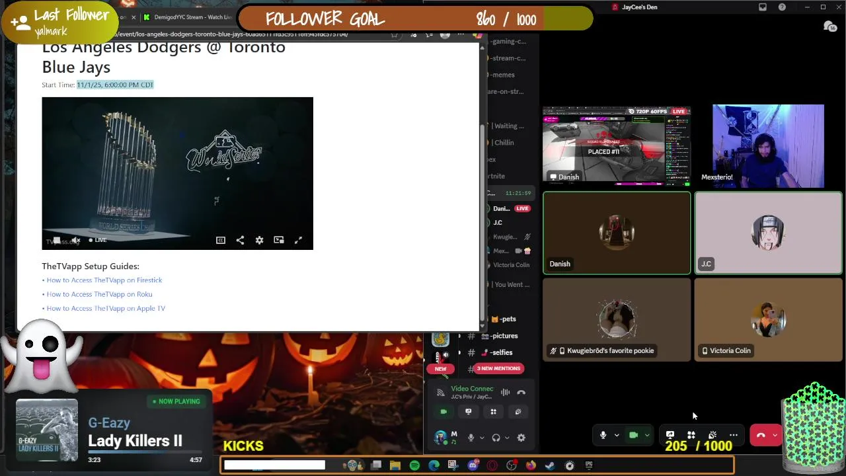Select J.C in voice channel member list
This screenshot has height=476, width=846.
[x=498, y=223]
